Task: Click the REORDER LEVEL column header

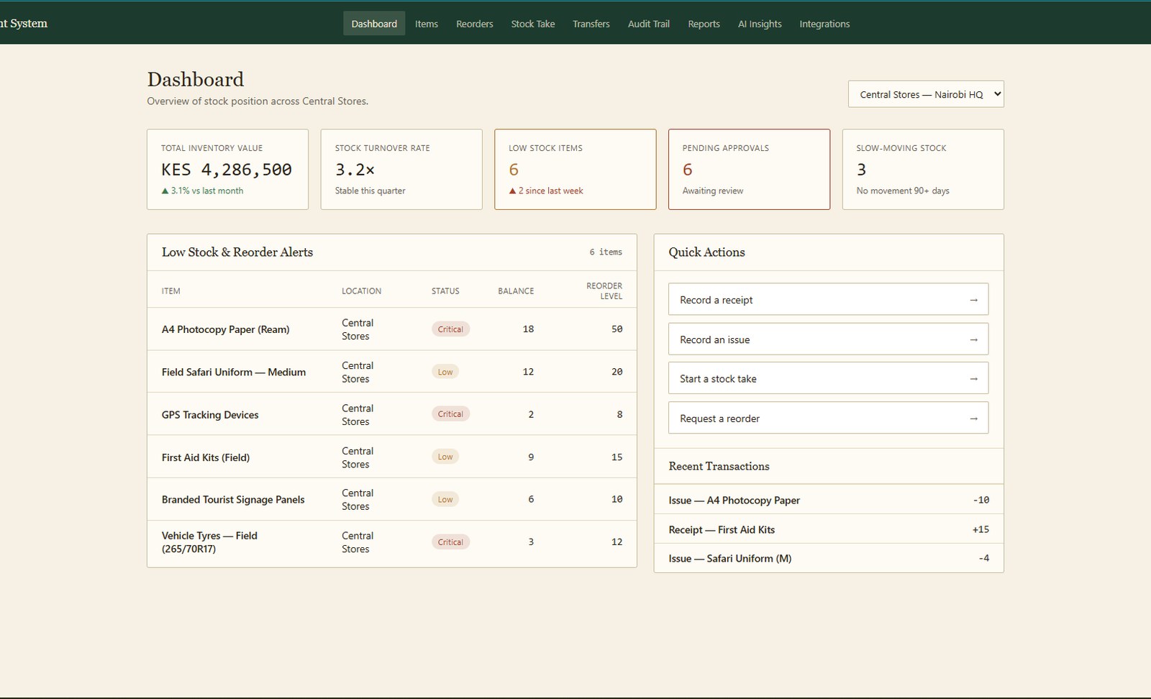Action: coord(604,291)
